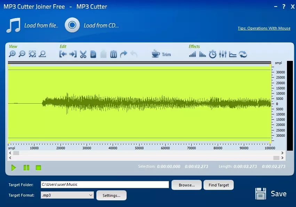This screenshot has height=207, width=296.
Task: Expand the Target Format .mp3 dropdown
Action: click(67, 195)
